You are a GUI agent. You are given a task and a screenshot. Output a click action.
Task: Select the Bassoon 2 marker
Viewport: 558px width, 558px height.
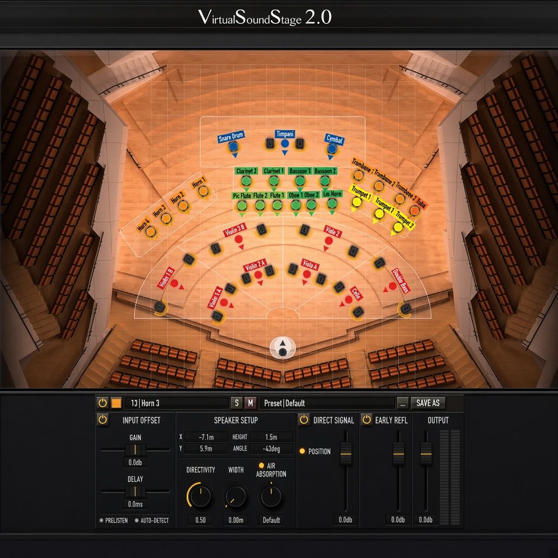point(325,181)
